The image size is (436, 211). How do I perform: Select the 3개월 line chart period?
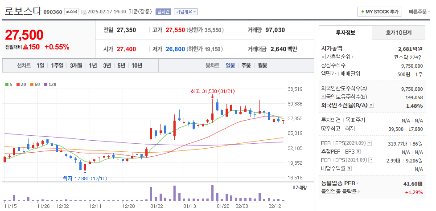pyautogui.click(x=76, y=66)
